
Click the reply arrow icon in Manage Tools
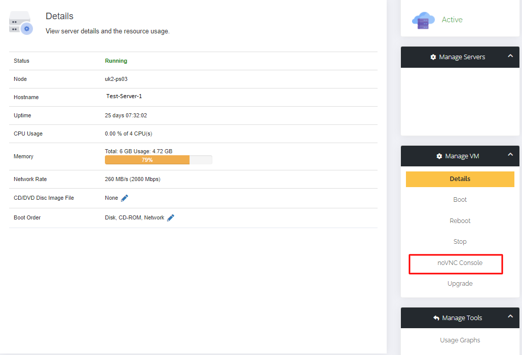pos(436,318)
